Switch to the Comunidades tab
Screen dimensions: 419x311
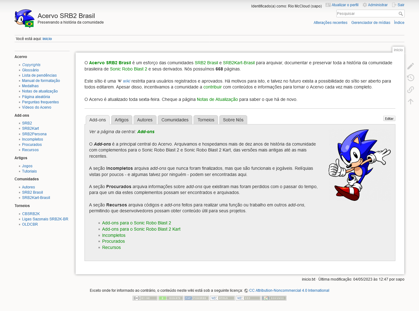(x=175, y=120)
